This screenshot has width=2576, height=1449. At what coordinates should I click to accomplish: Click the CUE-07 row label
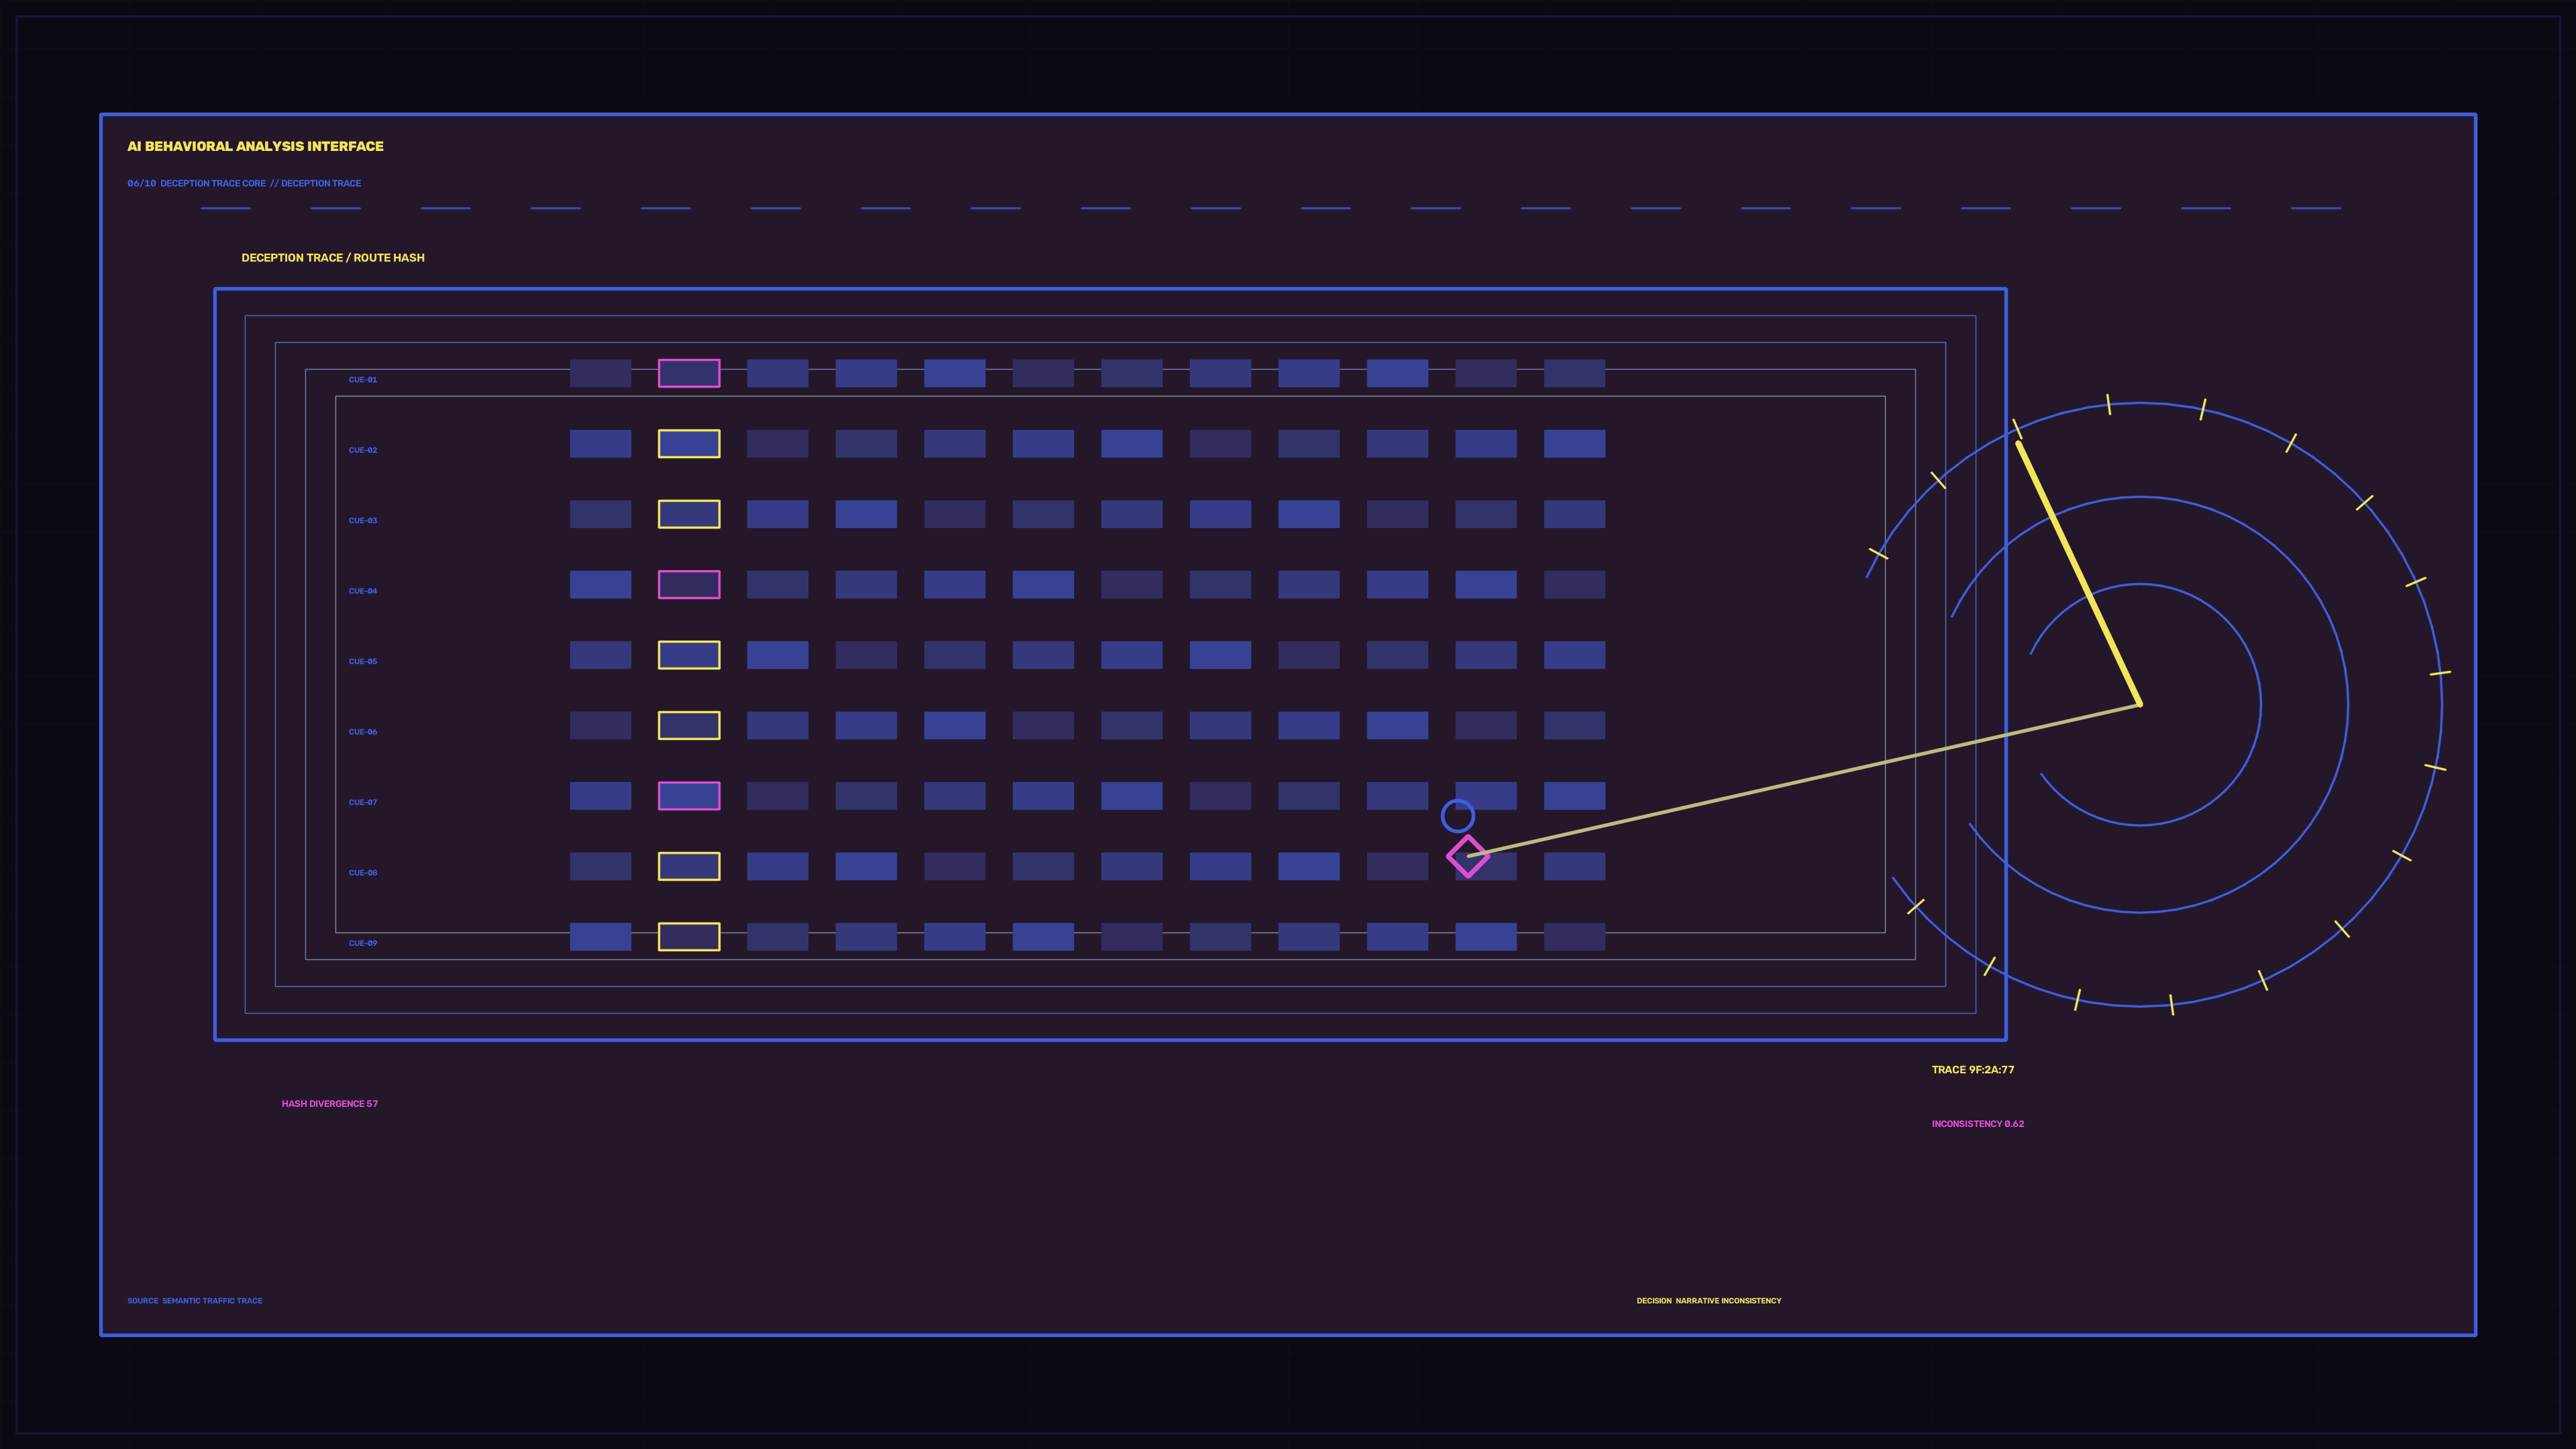click(x=363, y=802)
